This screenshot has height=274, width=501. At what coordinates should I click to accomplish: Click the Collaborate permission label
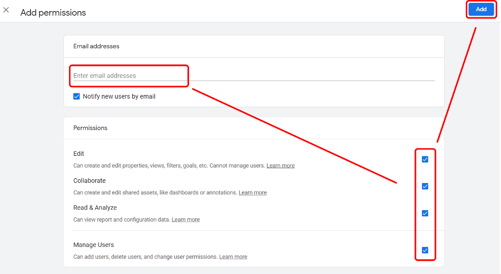click(x=90, y=181)
